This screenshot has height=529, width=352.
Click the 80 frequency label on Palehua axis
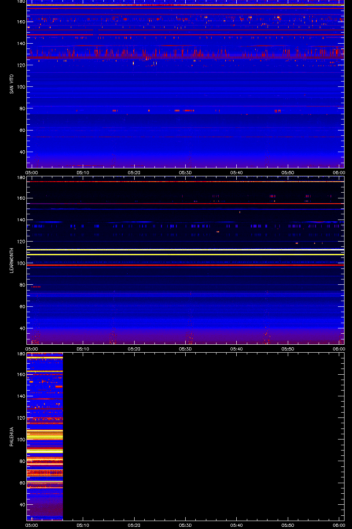[x=22, y=462]
